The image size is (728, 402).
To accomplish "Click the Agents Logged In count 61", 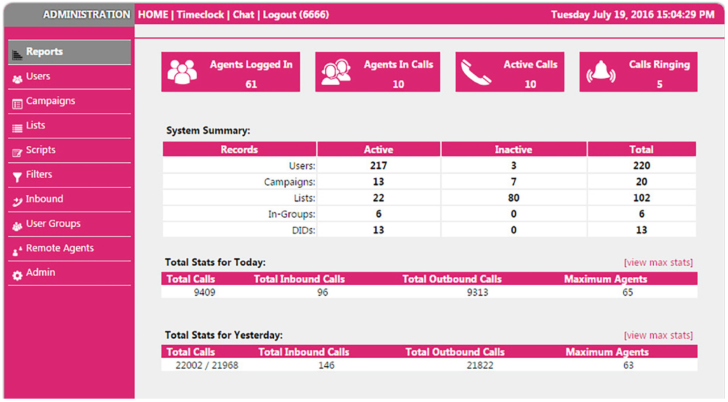I will tap(251, 84).
